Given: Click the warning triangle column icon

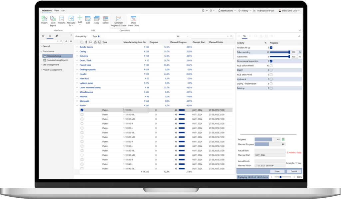Looking at the screenshot, I should coord(95,42).
